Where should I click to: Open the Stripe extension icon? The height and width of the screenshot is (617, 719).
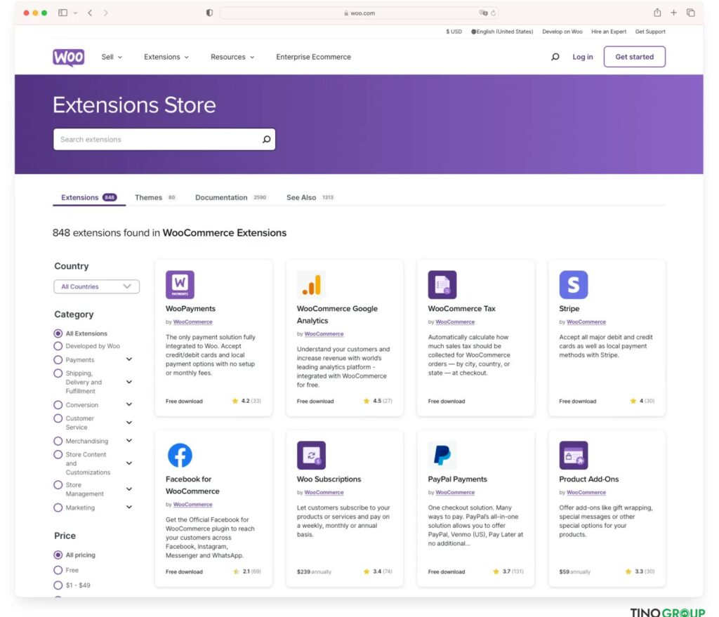573,285
